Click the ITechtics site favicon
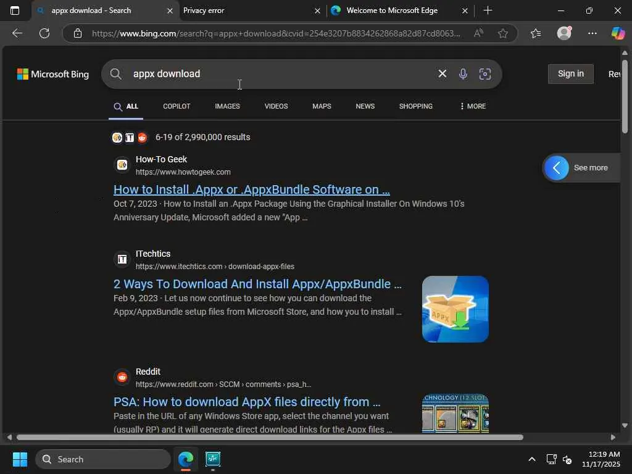The width and height of the screenshot is (632, 474). point(122,259)
